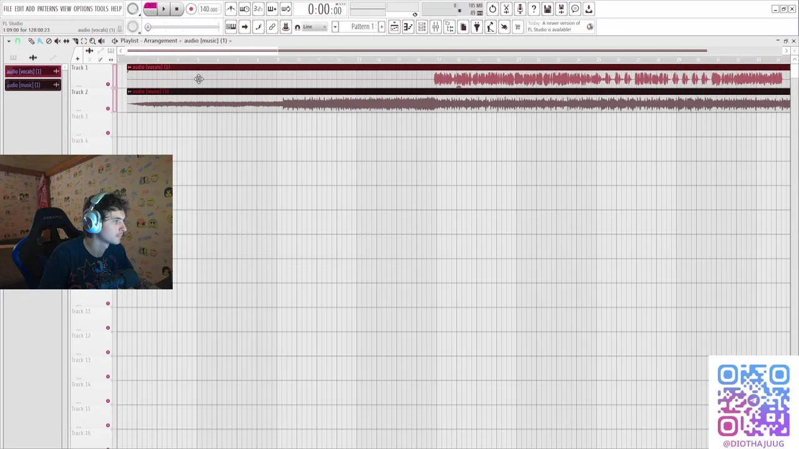
Task: Toggle the recording countdown icon
Action: [258, 9]
